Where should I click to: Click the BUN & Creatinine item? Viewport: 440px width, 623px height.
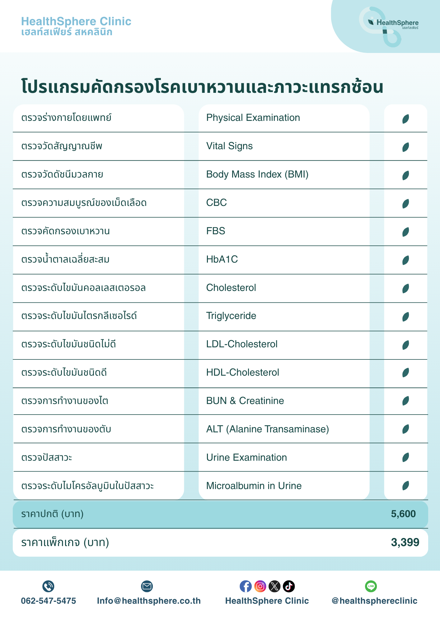pyautogui.click(x=245, y=401)
